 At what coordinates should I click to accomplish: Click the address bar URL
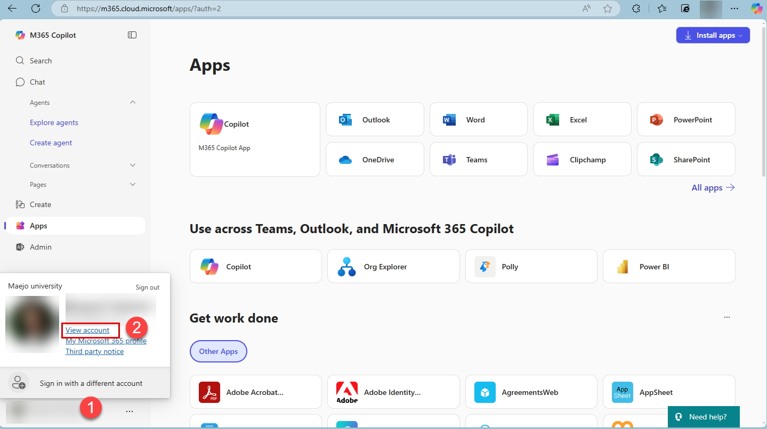pyautogui.click(x=150, y=9)
